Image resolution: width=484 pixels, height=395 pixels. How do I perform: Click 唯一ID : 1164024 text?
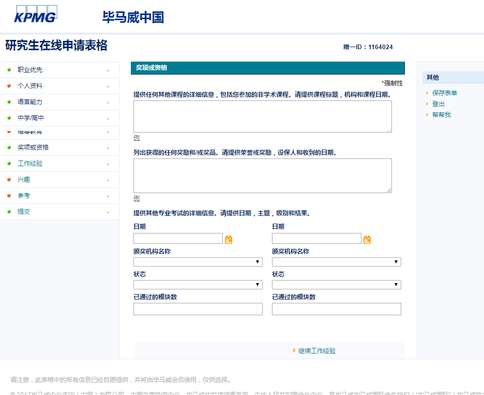pyautogui.click(x=368, y=47)
